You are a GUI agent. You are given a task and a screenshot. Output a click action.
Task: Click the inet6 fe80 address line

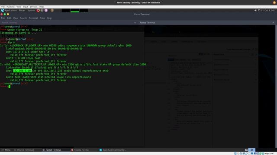pyautogui.click(x=48, y=77)
